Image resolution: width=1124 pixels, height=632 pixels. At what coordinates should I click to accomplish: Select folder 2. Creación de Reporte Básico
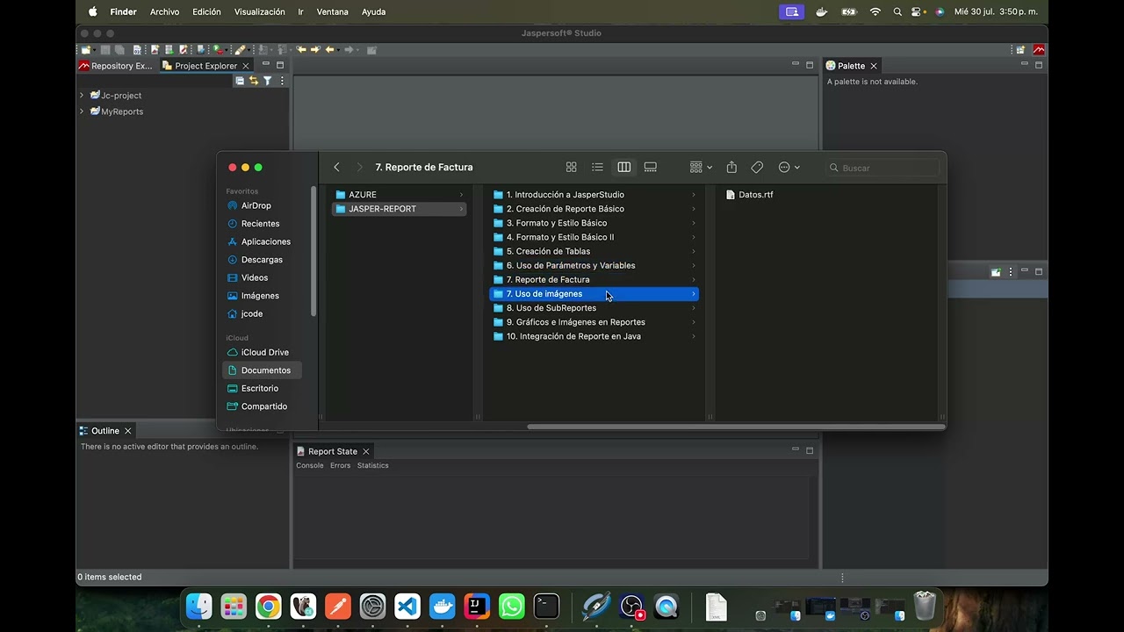tap(594, 209)
